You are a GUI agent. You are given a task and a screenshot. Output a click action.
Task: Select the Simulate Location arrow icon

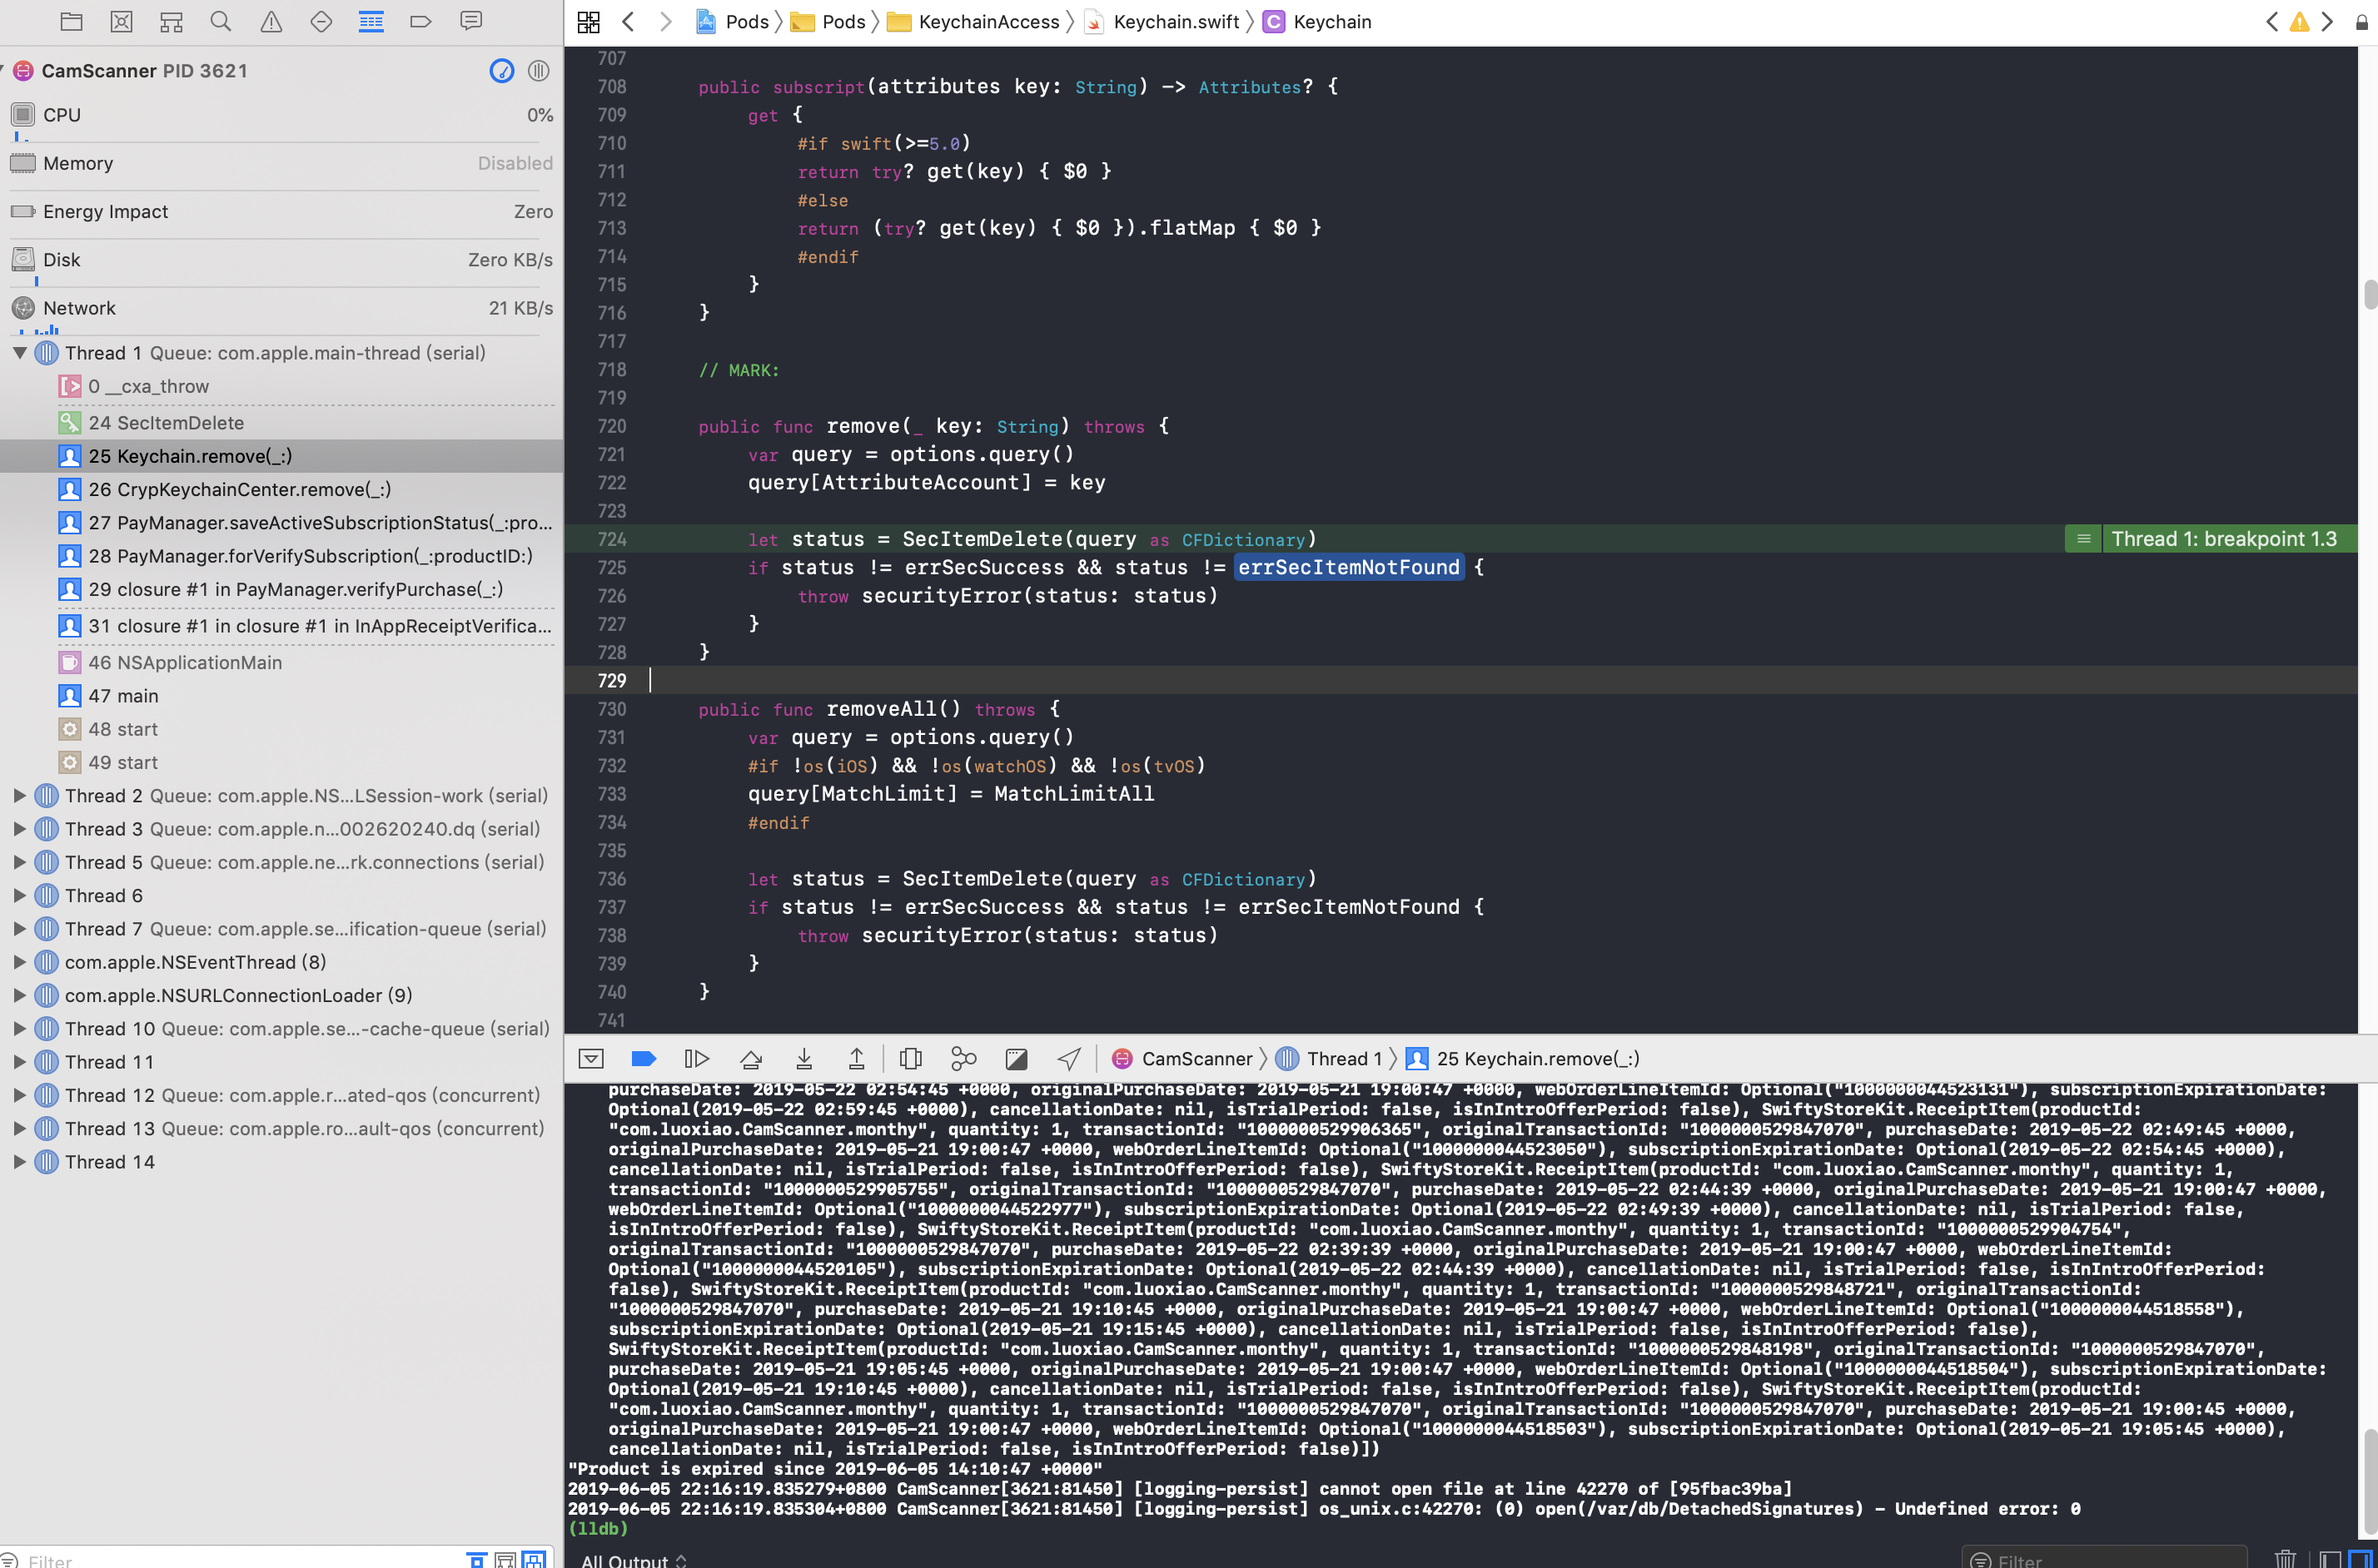click(x=1069, y=1057)
